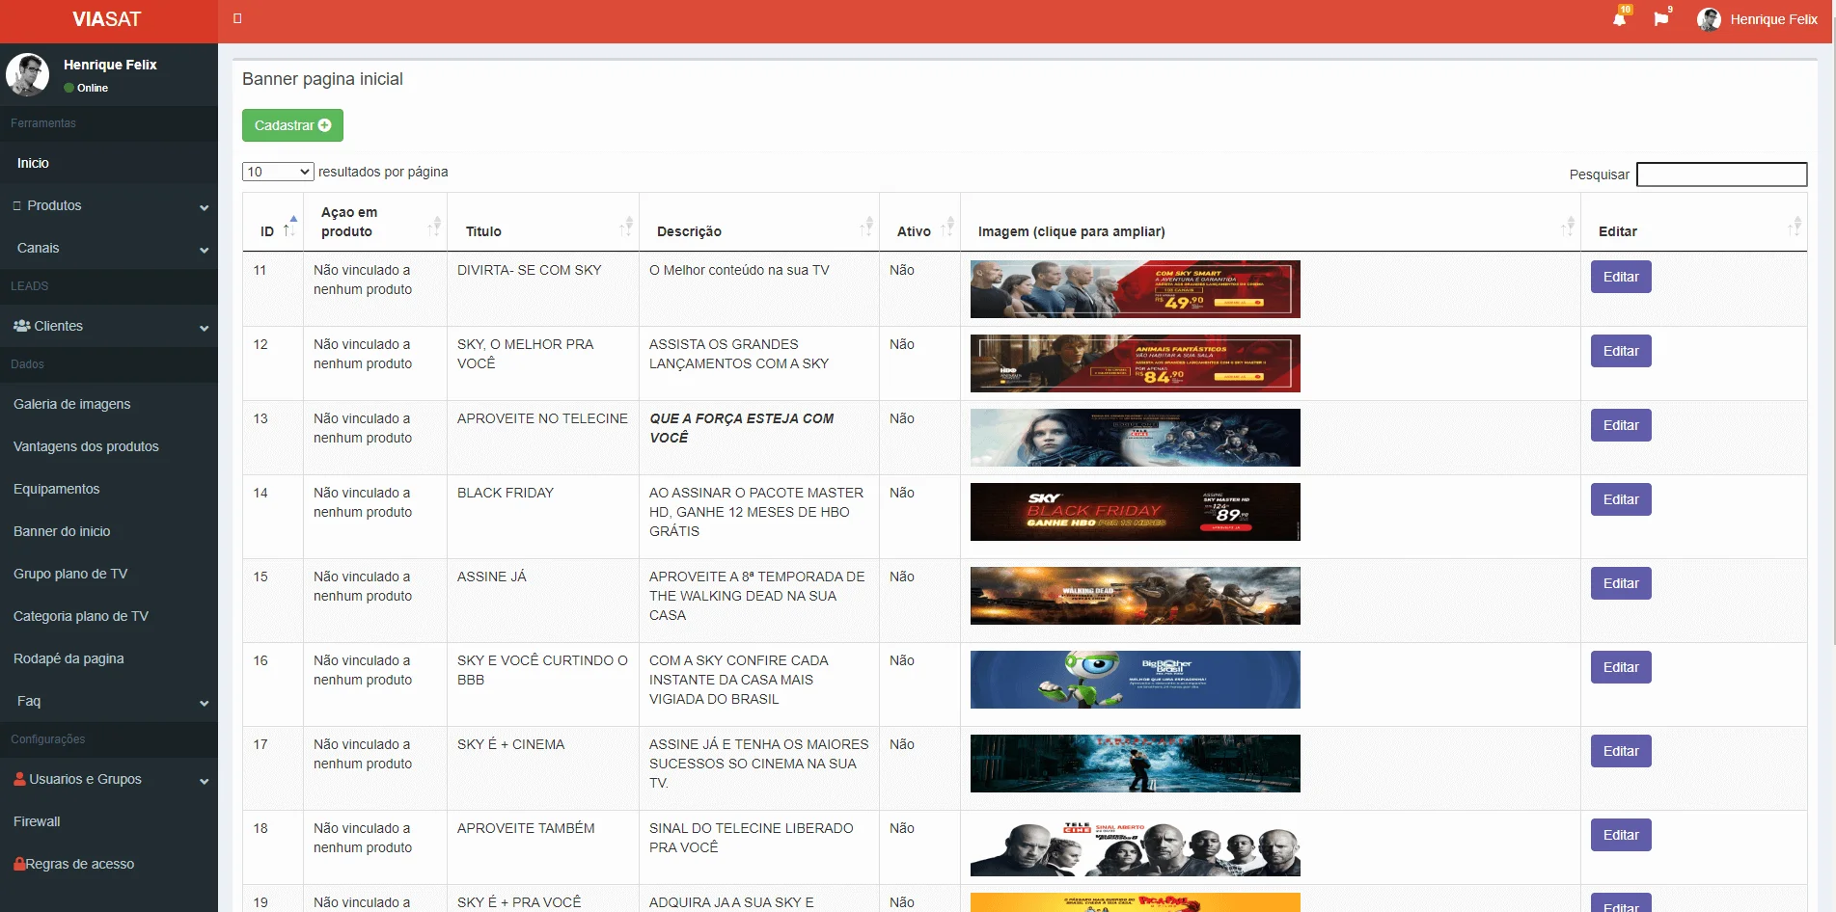Edit the BLACK FRIDAY banner
1836x912 pixels.
[x=1621, y=499]
